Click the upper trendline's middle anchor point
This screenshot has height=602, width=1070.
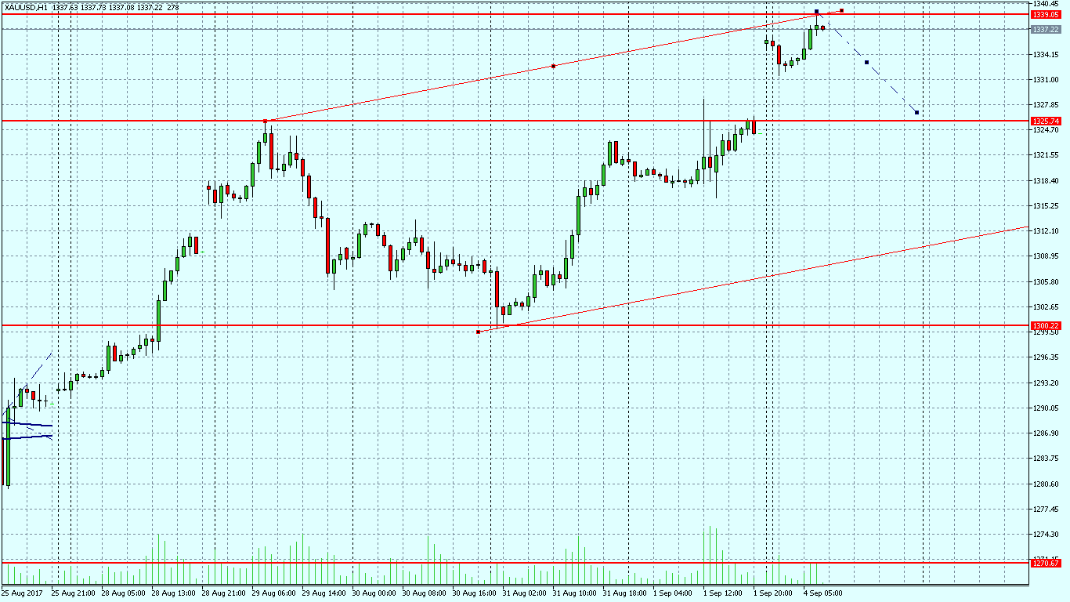click(554, 66)
